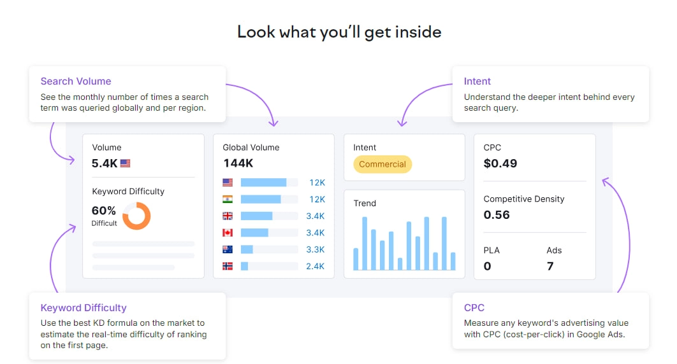Click the US volume bar showing 12K
Screen dimensions: 677x364
270,183
